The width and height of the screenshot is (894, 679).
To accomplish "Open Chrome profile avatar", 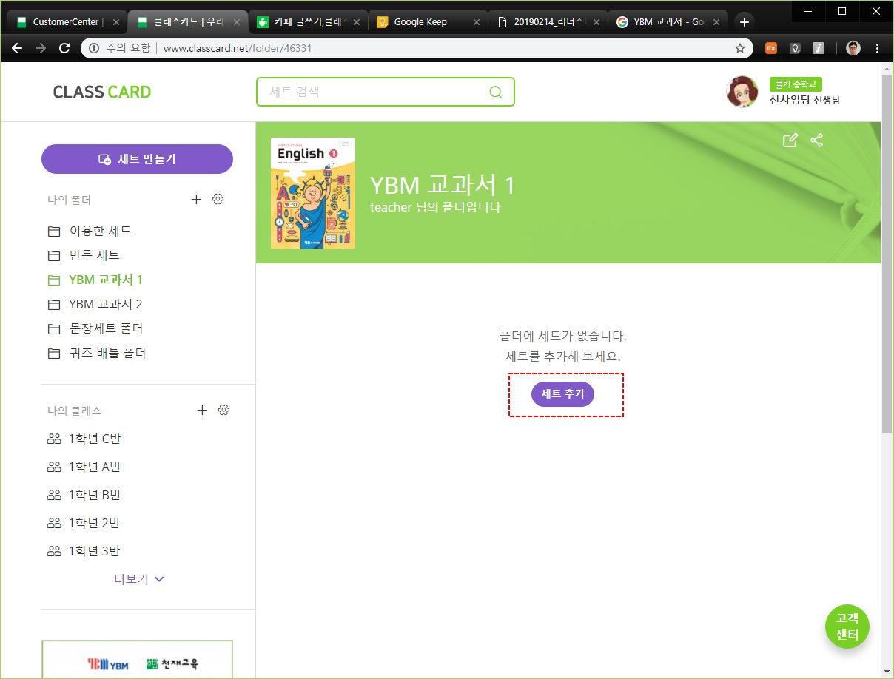I will coord(853,48).
